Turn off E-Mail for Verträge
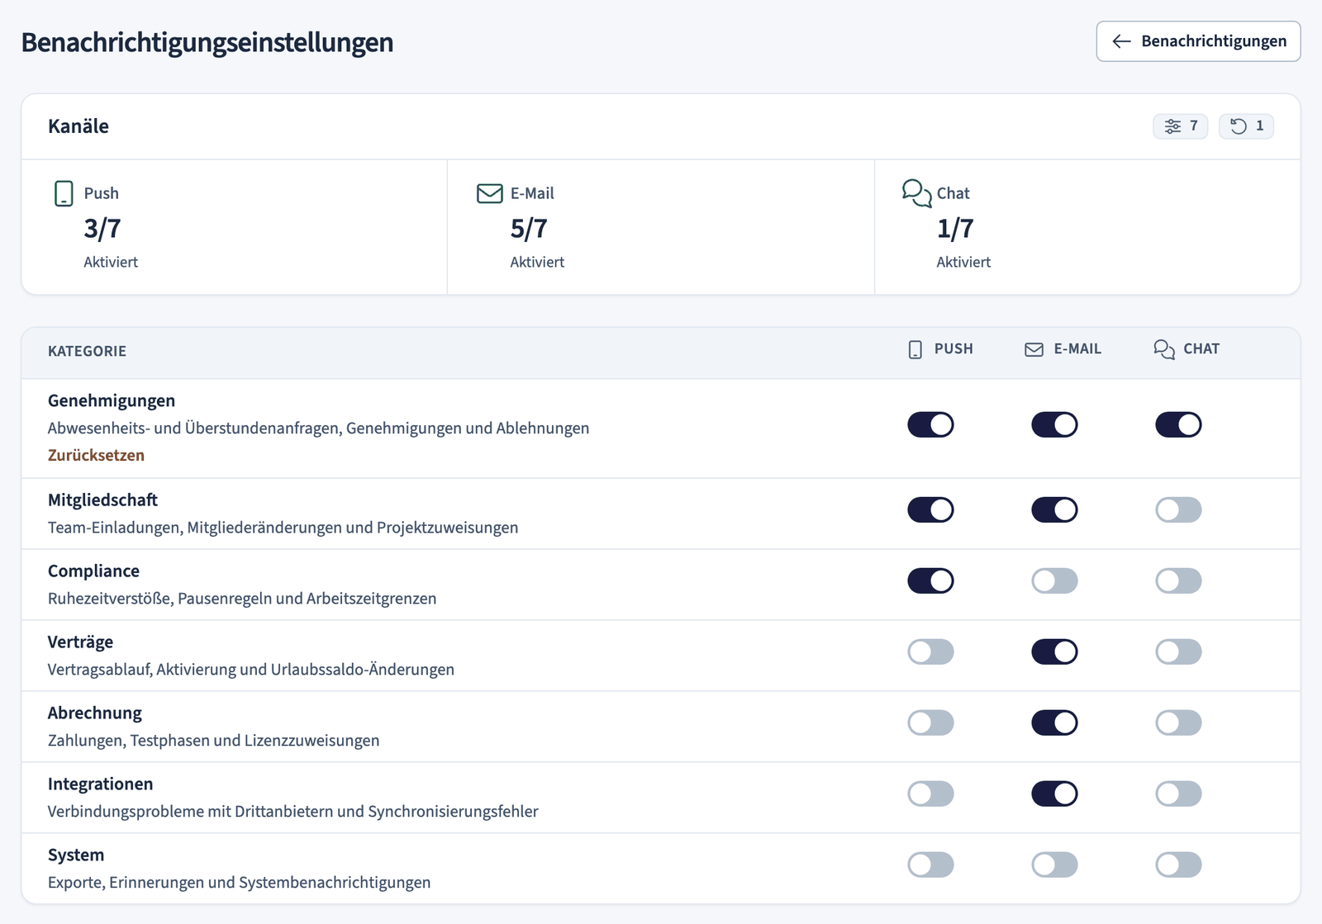The height and width of the screenshot is (924, 1322). pyautogui.click(x=1054, y=652)
